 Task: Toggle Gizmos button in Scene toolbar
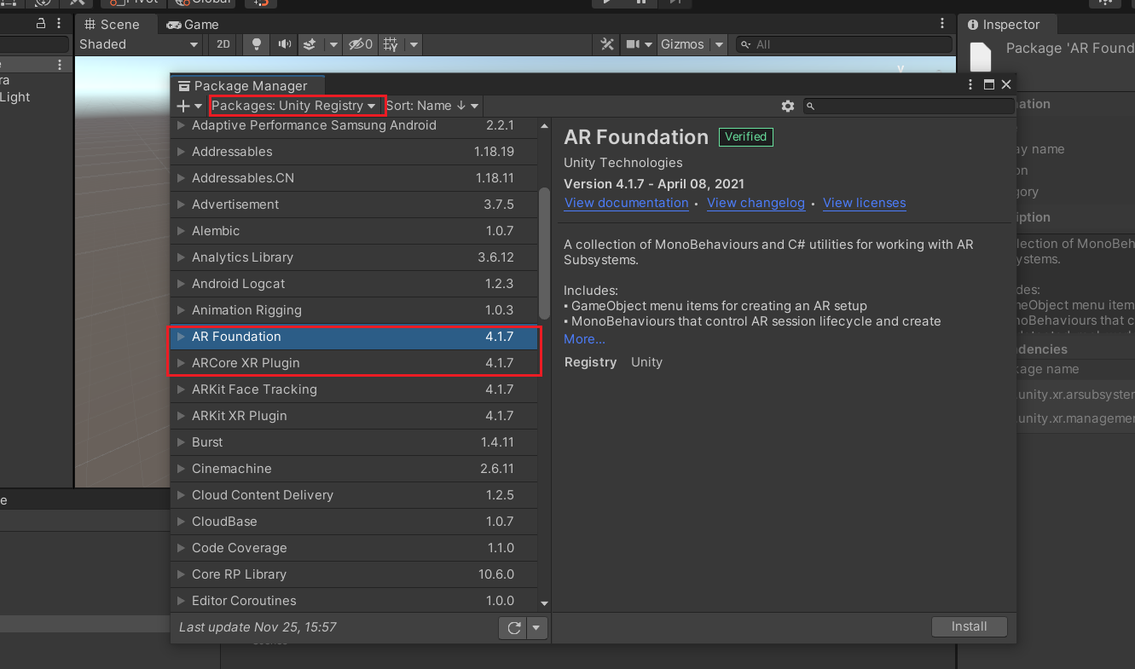click(683, 44)
